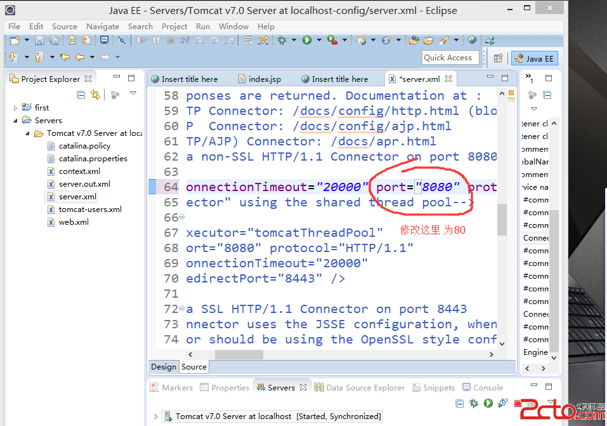Open the Markers view tab
This screenshot has width=607, height=426.
click(171, 388)
